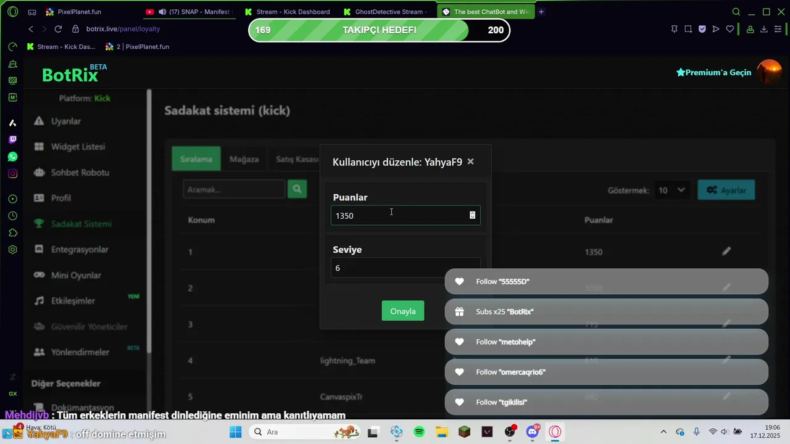This screenshot has width=790, height=444.
Task: Open the Windows Start menu
Action: pos(235,432)
